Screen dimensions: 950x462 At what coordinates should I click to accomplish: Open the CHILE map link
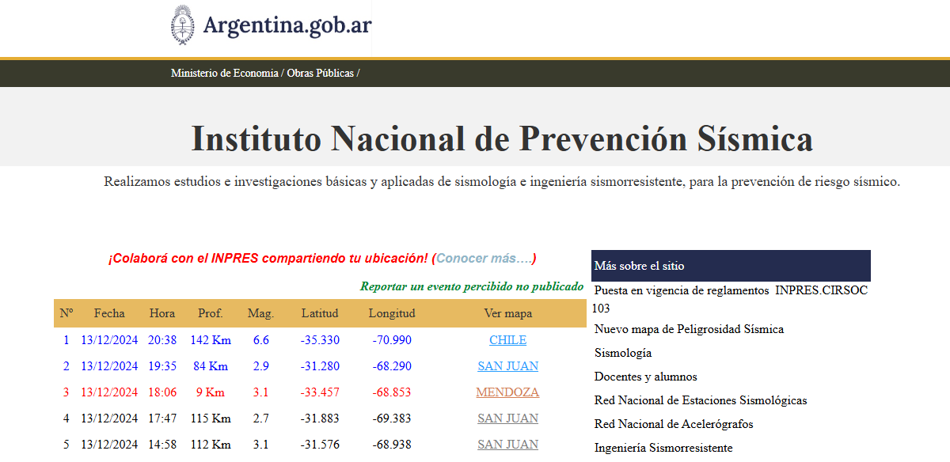[507, 340]
